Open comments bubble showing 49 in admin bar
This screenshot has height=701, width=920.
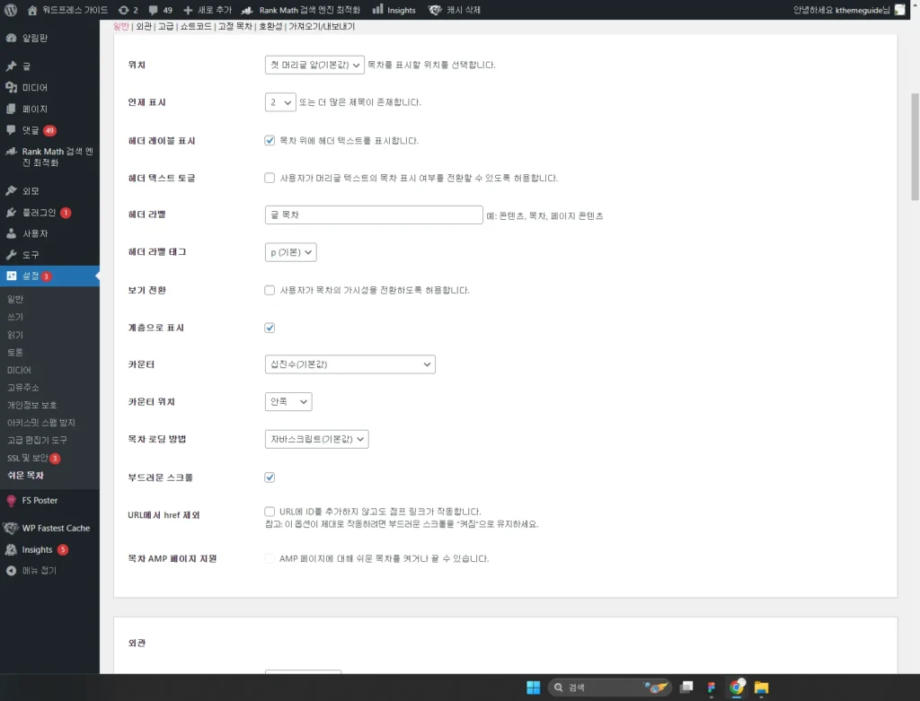(x=153, y=10)
